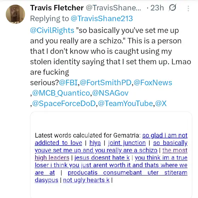Open the three-dot more options menu
198x198 pixels.
click(x=188, y=8)
